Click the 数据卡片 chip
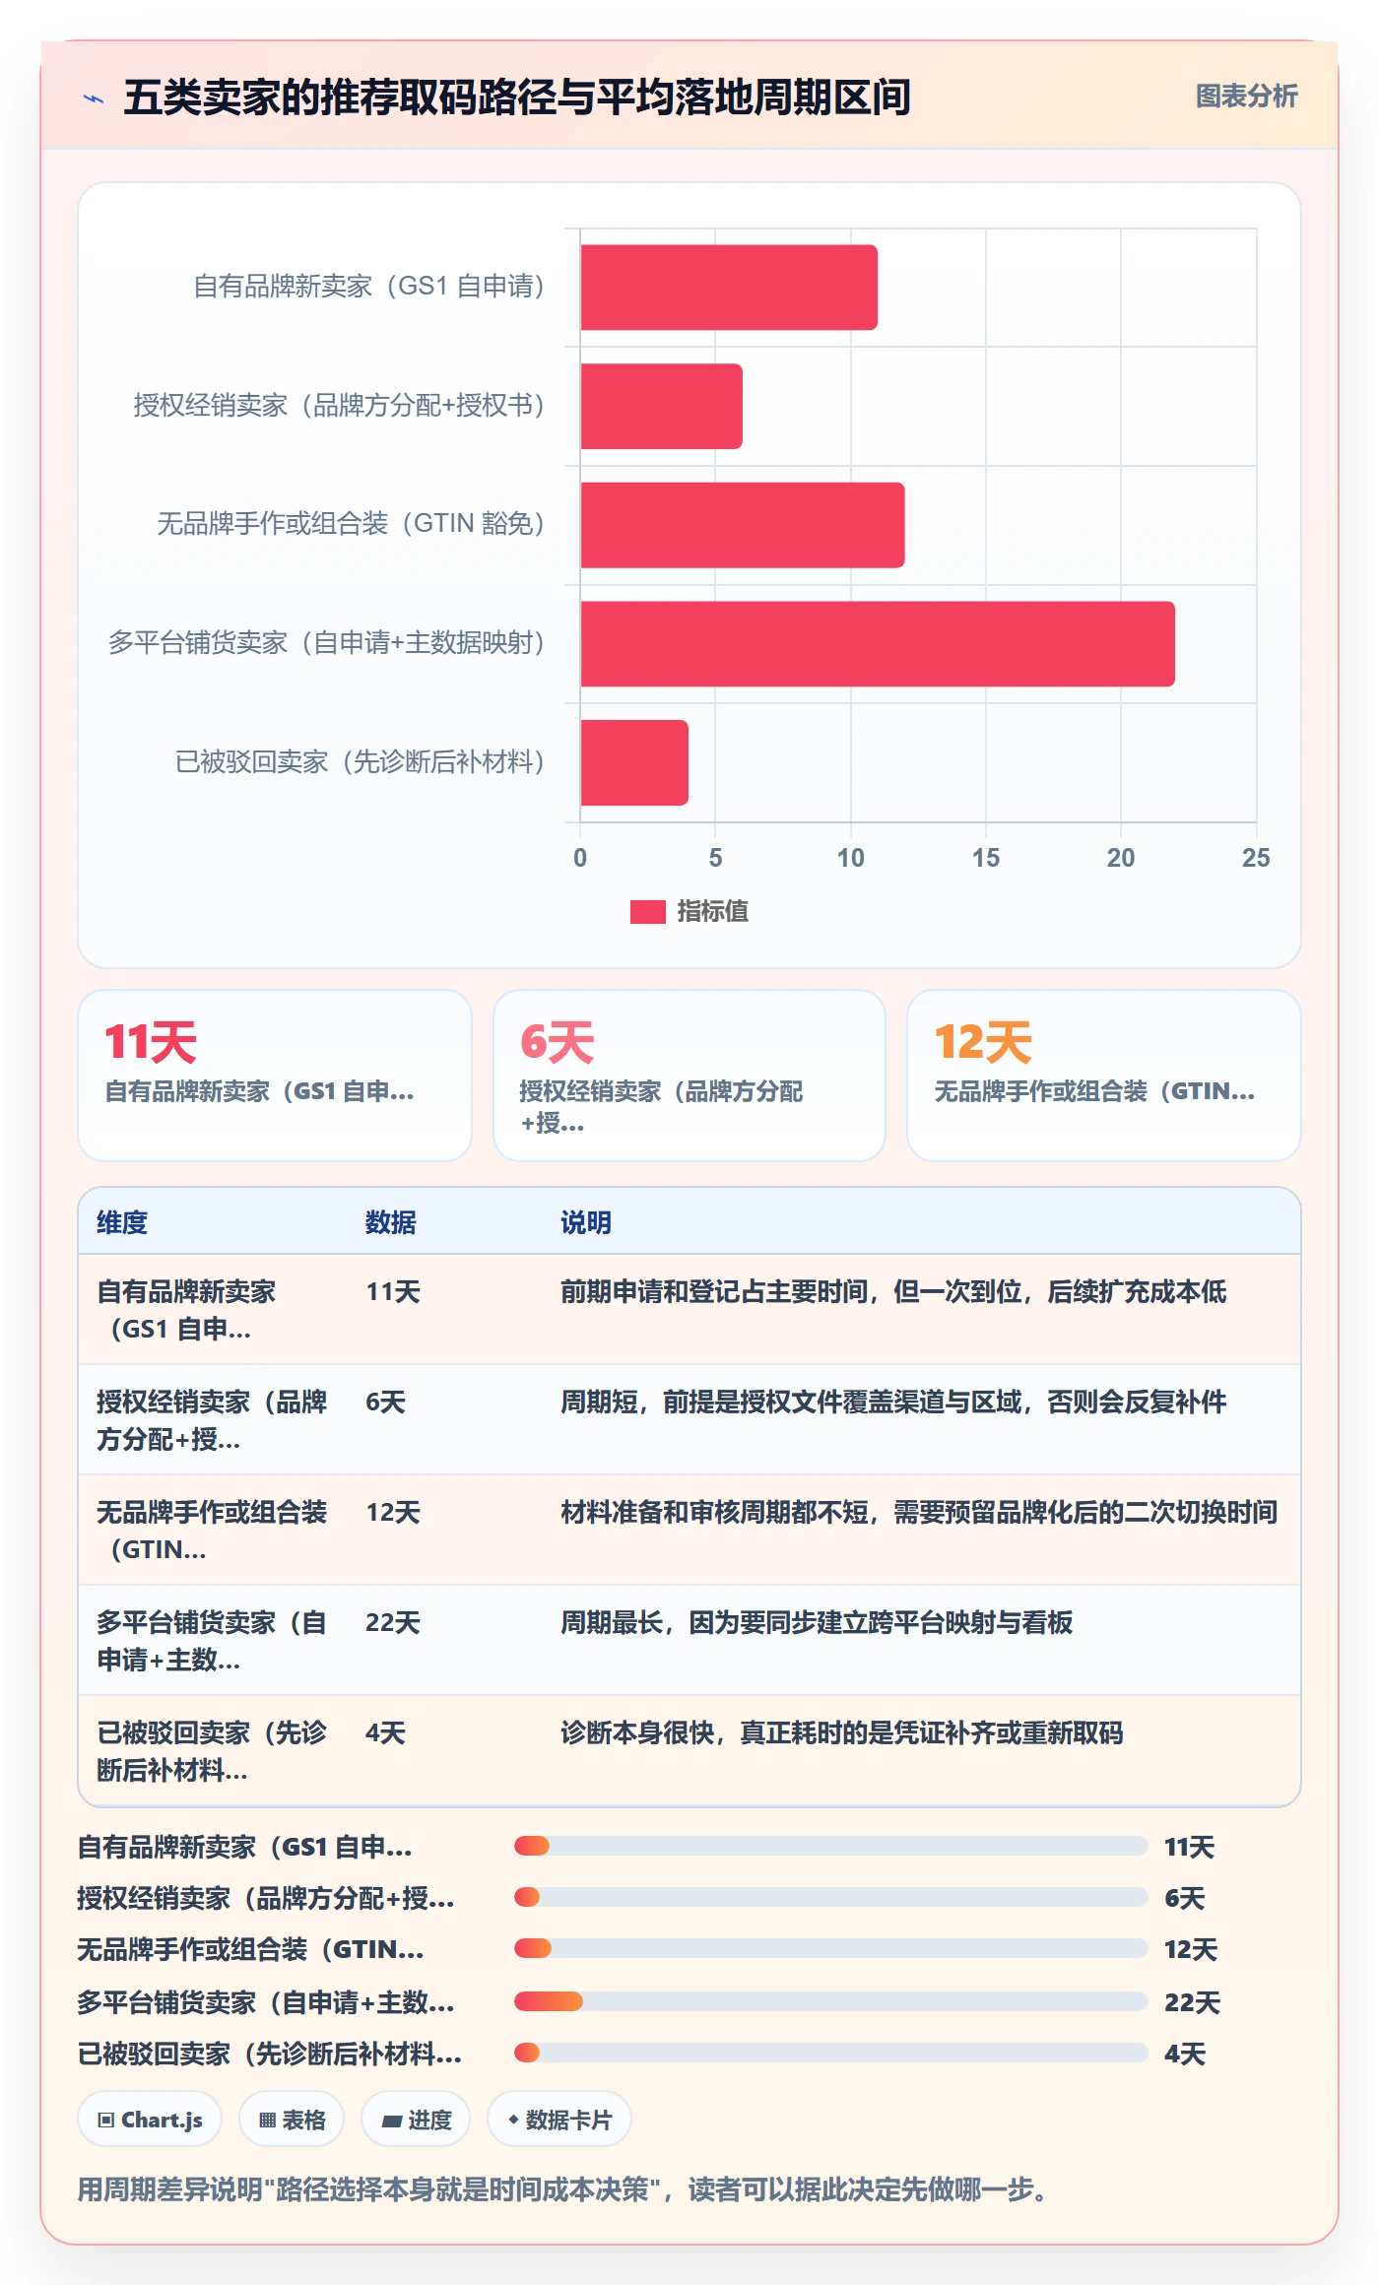This screenshot has width=1379, height=2285. [559, 2120]
